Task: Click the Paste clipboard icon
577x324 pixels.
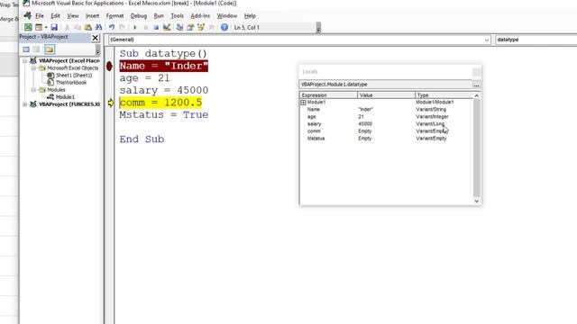Action: 88,27
